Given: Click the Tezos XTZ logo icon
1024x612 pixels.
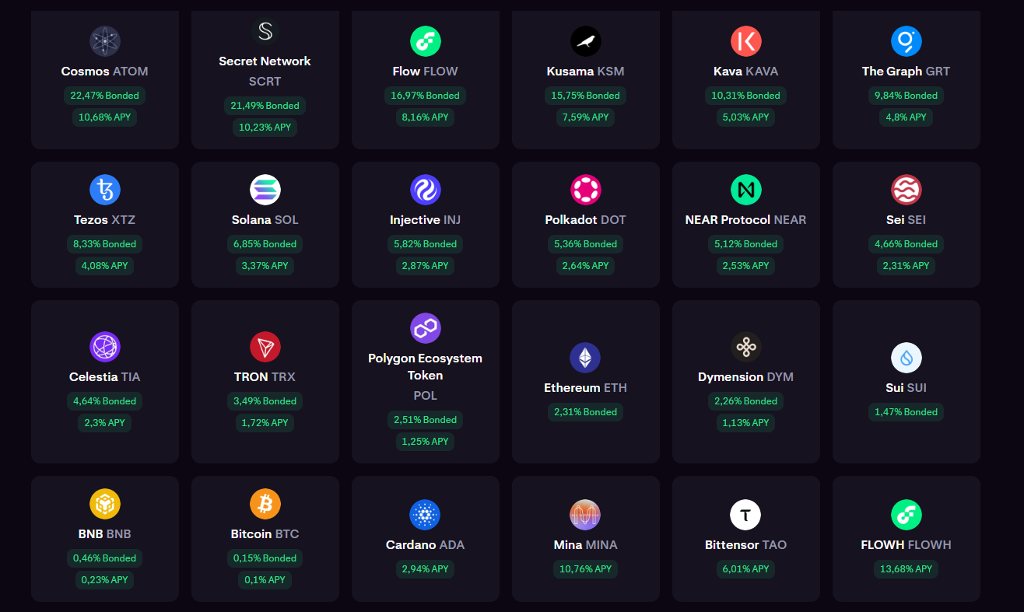Looking at the screenshot, I should pyautogui.click(x=104, y=190).
